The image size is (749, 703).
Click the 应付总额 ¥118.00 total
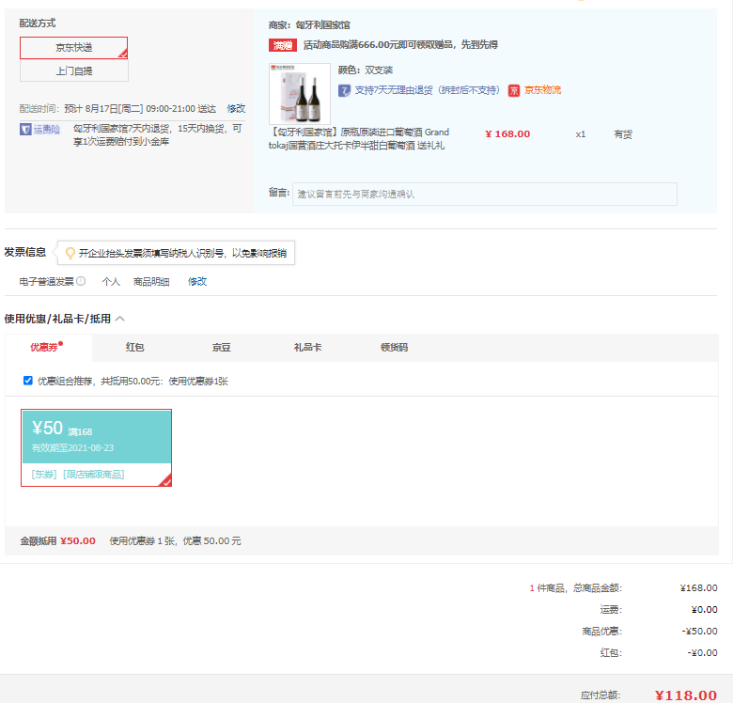686,695
